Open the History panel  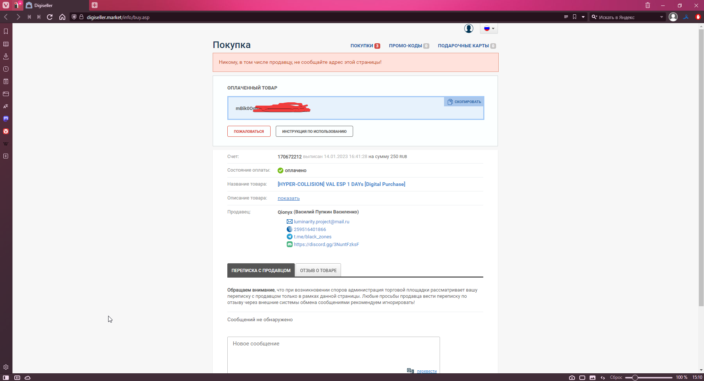tap(6, 69)
